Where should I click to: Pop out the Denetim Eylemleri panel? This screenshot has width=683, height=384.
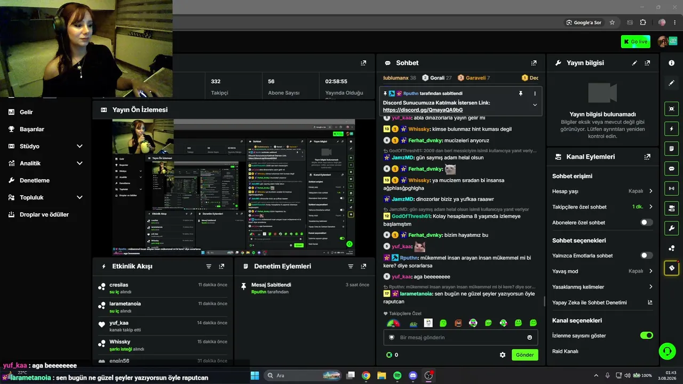363,266
